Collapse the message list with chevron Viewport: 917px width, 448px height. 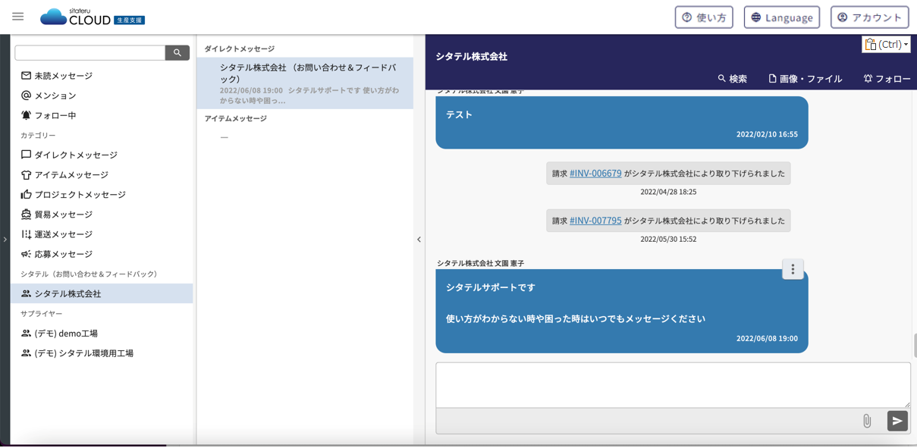point(419,240)
